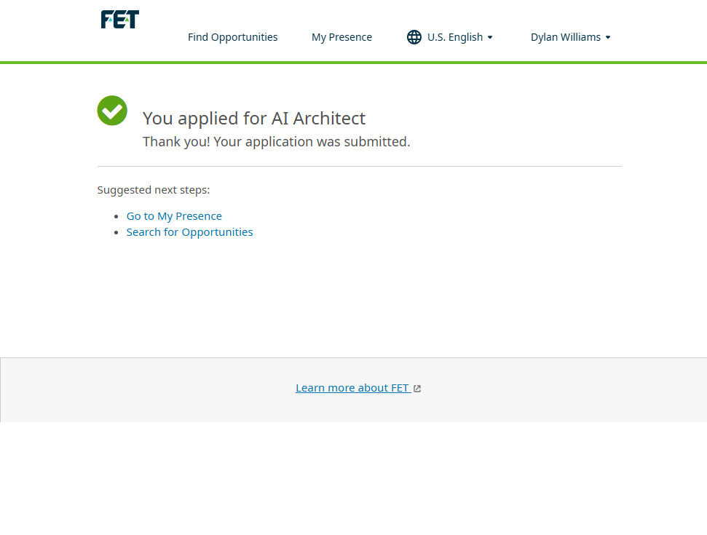Click the gray divider below the confirmation

[x=359, y=166]
